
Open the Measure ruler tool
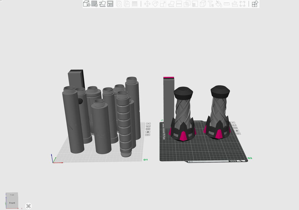pyautogui.click(x=226, y=4)
